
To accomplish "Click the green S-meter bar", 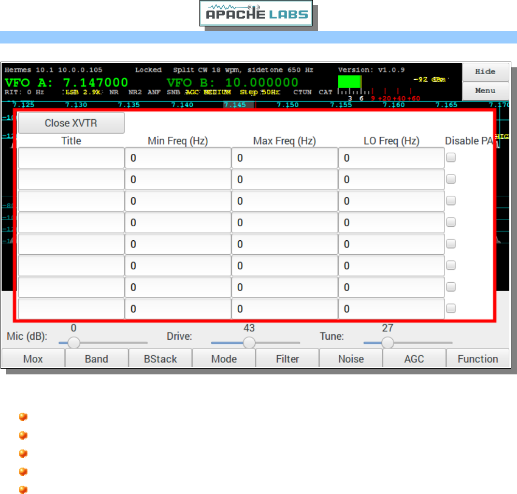I will (x=350, y=81).
